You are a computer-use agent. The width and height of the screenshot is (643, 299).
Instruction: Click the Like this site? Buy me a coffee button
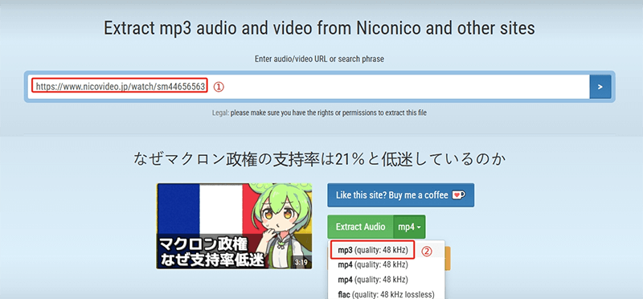(400, 195)
